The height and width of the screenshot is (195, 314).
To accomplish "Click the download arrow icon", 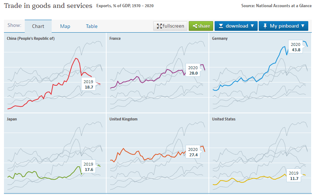I will pyautogui.click(x=221, y=26).
